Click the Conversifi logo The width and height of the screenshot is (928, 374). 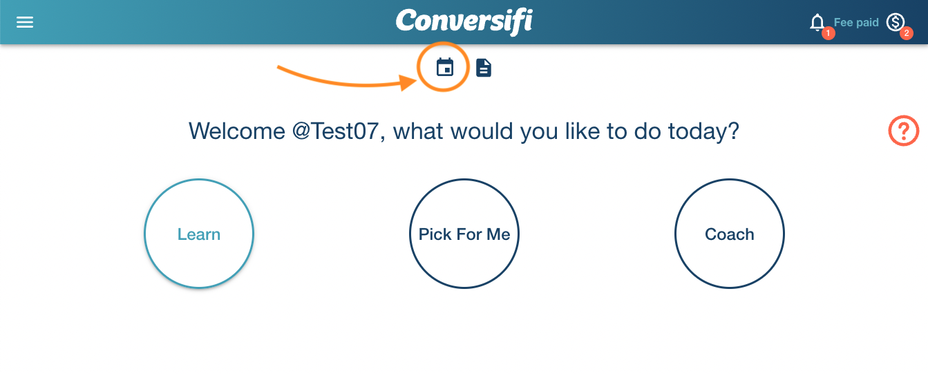(x=464, y=21)
